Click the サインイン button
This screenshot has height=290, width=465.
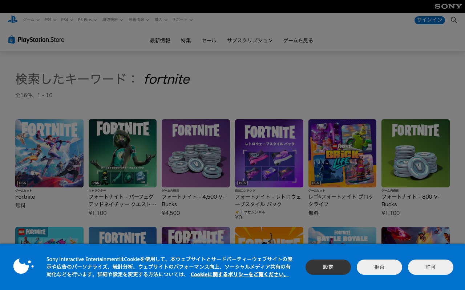tap(429, 20)
